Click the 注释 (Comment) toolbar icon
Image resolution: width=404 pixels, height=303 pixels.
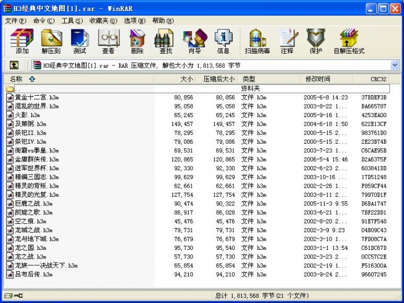tap(288, 42)
